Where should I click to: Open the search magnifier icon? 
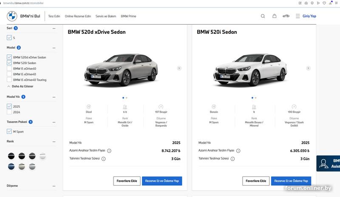pos(263,16)
